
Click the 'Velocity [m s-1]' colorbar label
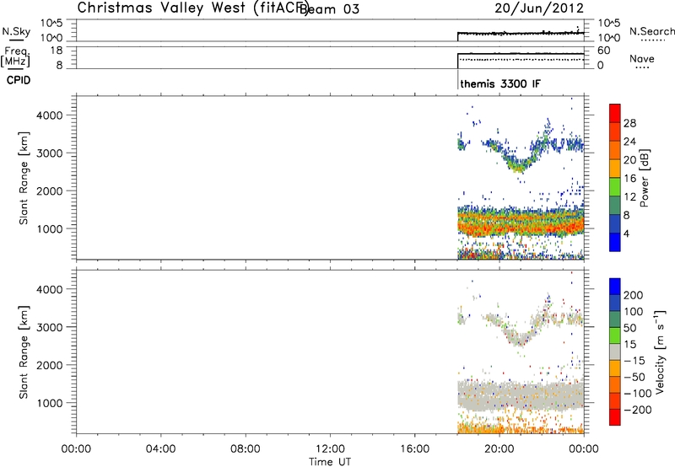tap(660, 352)
